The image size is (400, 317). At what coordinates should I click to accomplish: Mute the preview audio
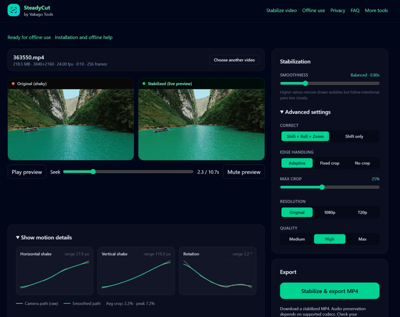tap(244, 172)
